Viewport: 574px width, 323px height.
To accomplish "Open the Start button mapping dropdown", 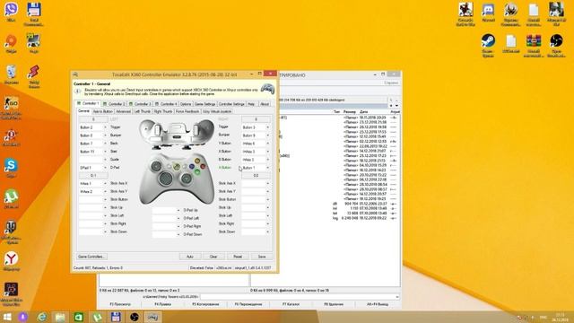I will point(106,152).
